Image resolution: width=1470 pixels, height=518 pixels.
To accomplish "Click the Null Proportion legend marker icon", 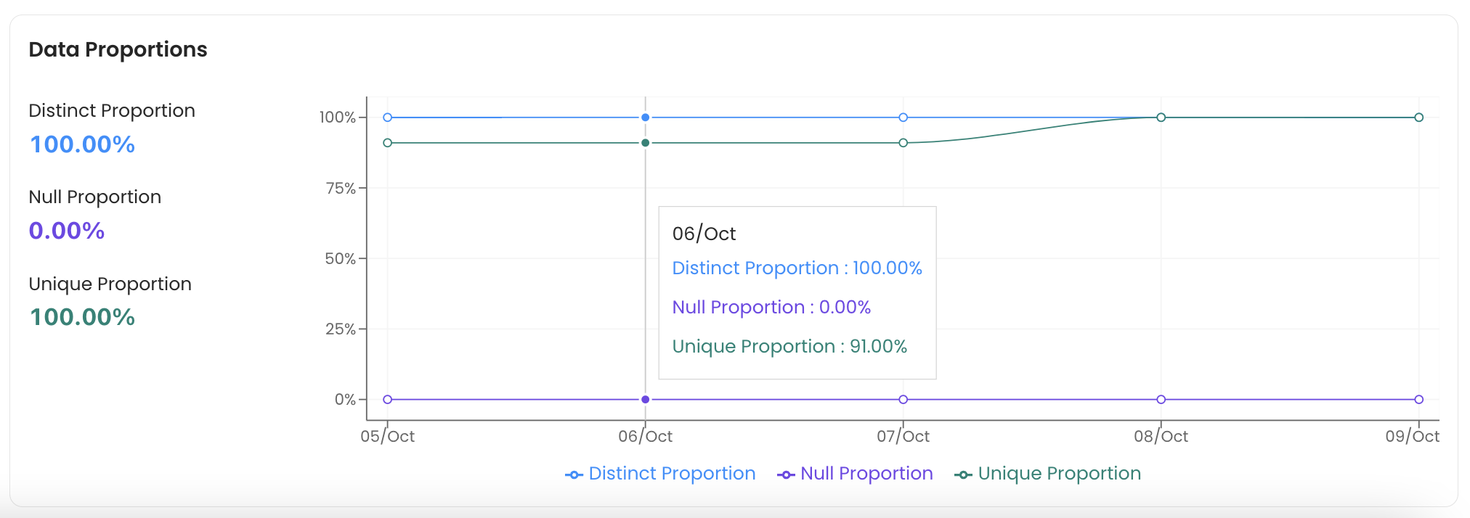I will tap(786, 475).
